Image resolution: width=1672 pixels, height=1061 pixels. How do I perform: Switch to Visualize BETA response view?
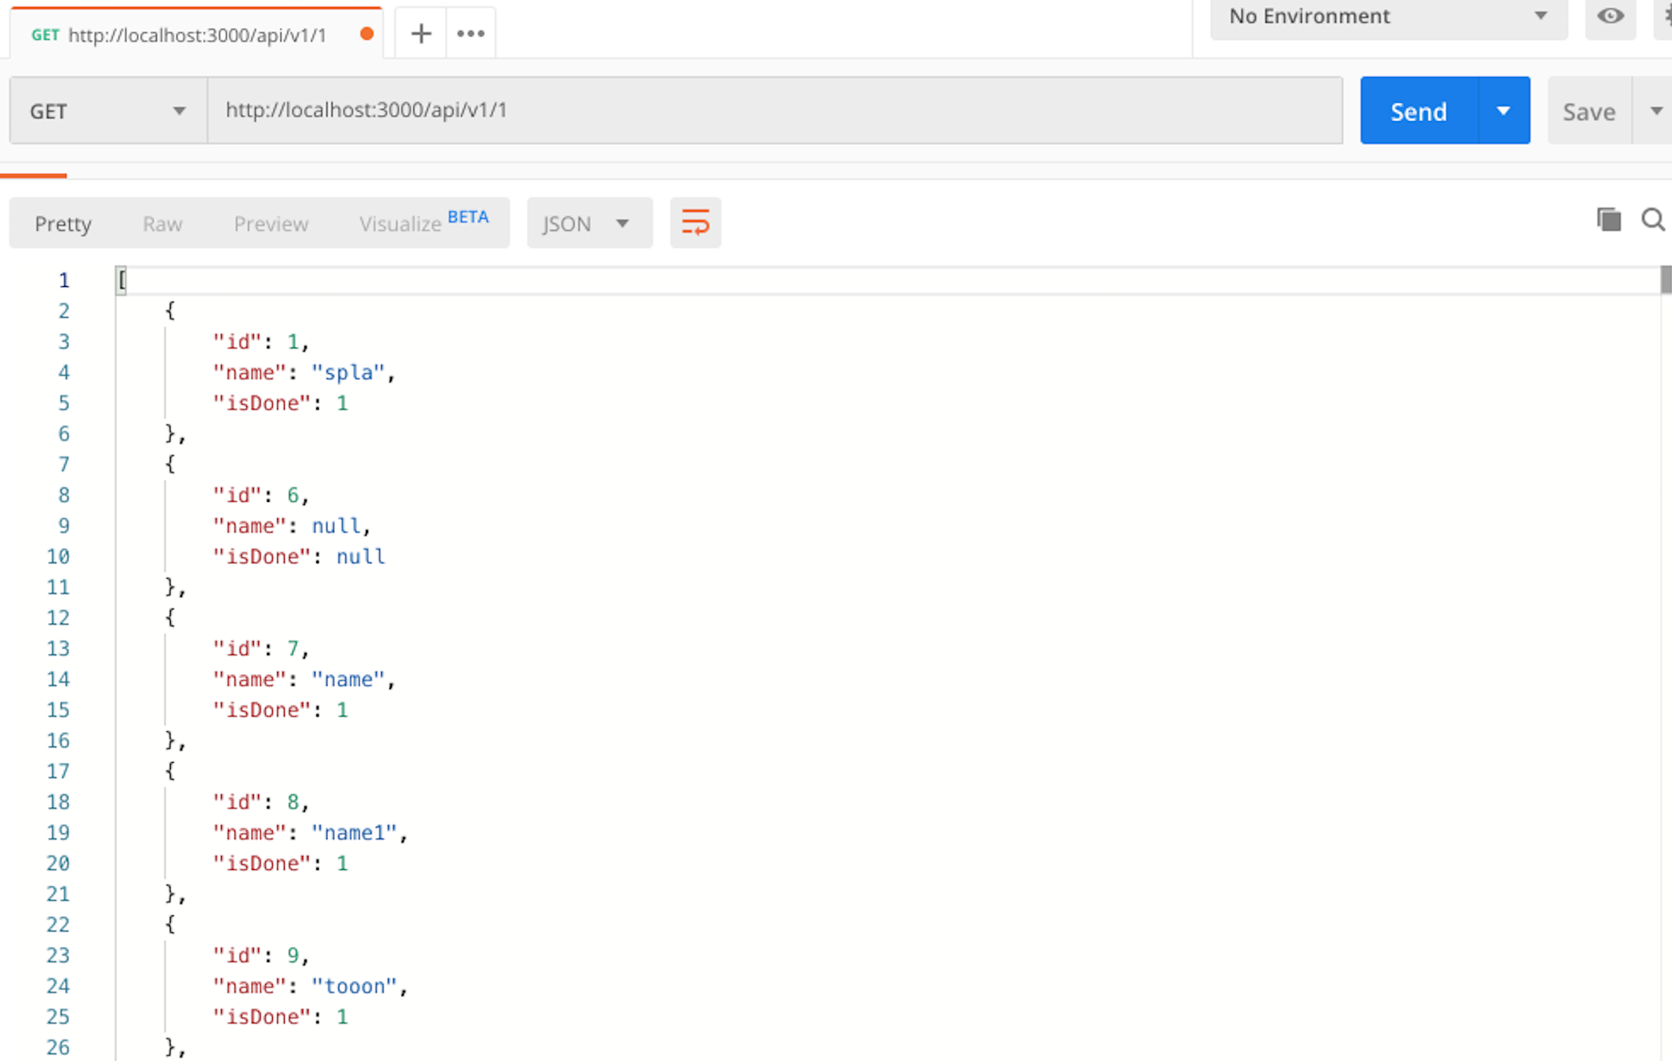tap(424, 223)
